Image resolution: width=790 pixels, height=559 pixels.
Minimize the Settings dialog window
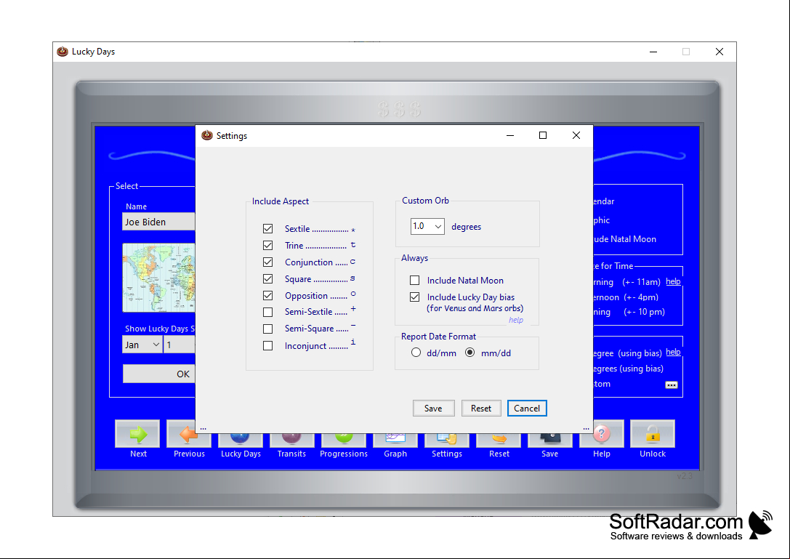[x=510, y=135]
